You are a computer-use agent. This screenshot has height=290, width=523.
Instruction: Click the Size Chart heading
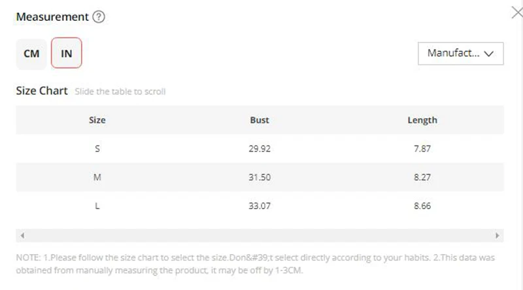42,91
